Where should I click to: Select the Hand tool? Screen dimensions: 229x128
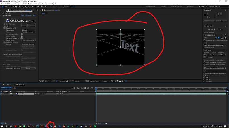pos(6,7)
